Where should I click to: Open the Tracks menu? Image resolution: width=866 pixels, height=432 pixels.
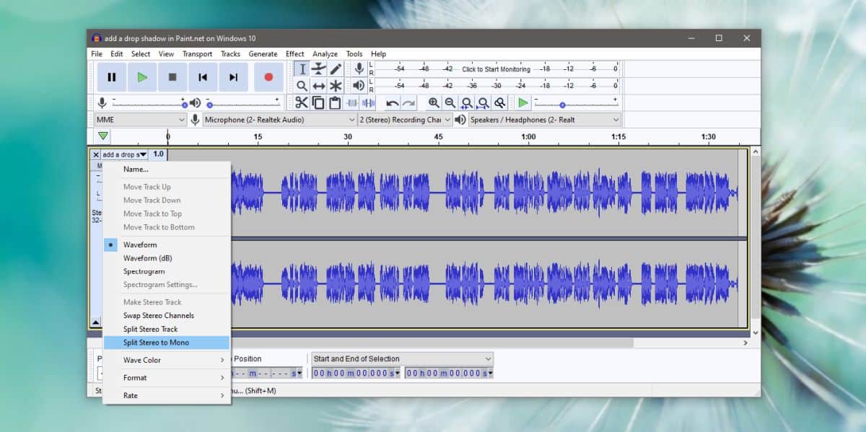pyautogui.click(x=230, y=53)
